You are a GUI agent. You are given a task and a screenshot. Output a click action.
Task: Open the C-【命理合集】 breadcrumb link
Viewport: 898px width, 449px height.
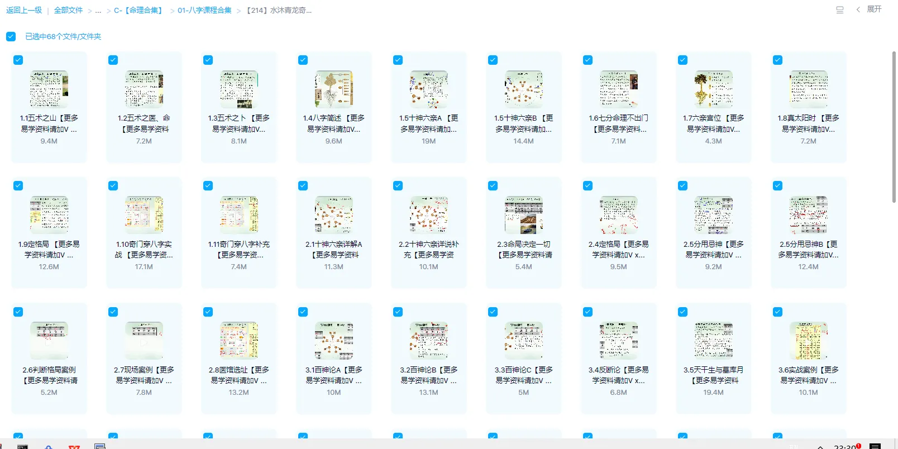tap(138, 10)
